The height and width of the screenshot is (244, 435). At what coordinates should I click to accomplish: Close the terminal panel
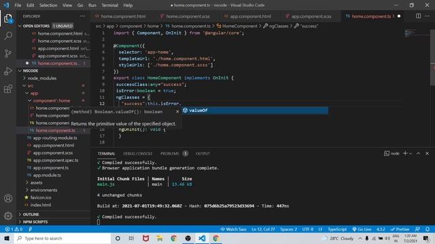coord(427,153)
